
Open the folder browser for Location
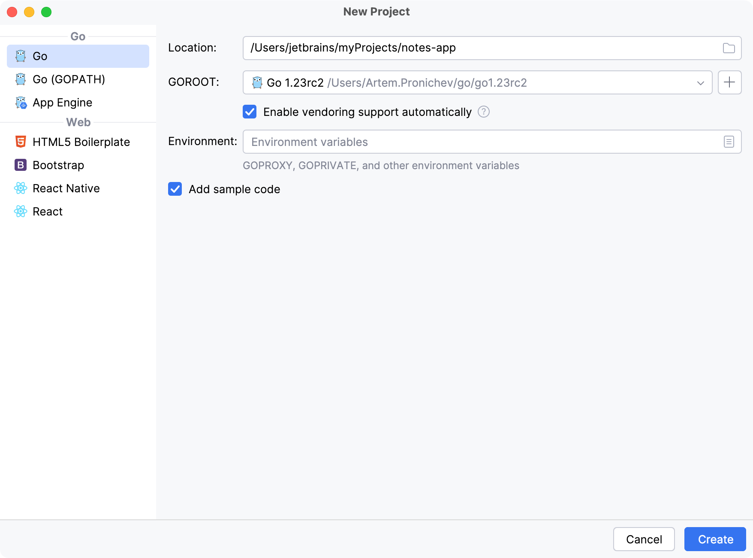[x=729, y=48]
